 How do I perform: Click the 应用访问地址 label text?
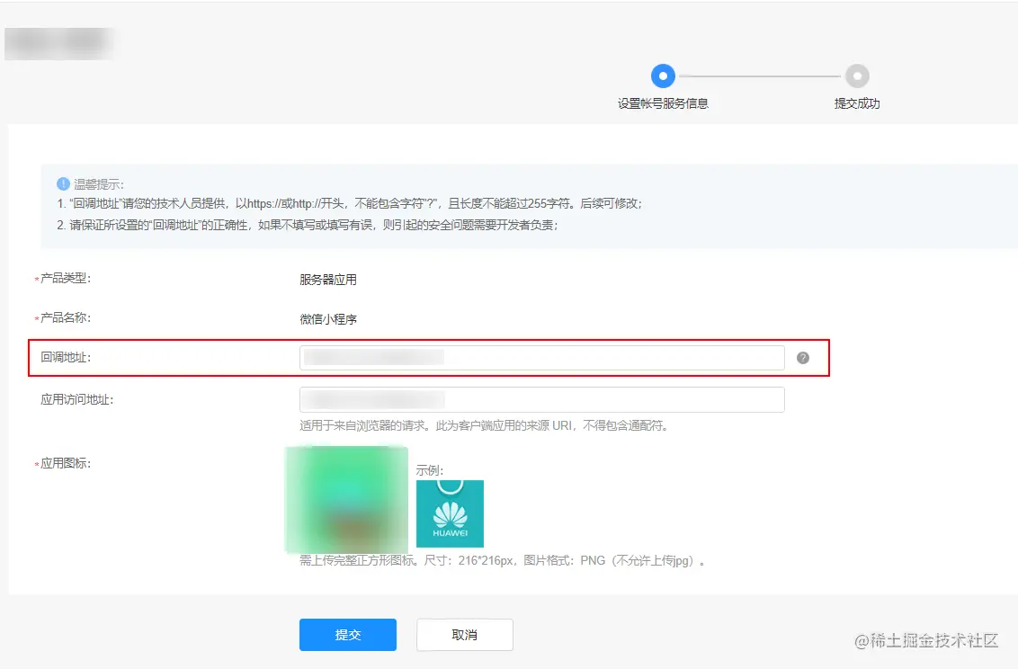tap(76, 400)
